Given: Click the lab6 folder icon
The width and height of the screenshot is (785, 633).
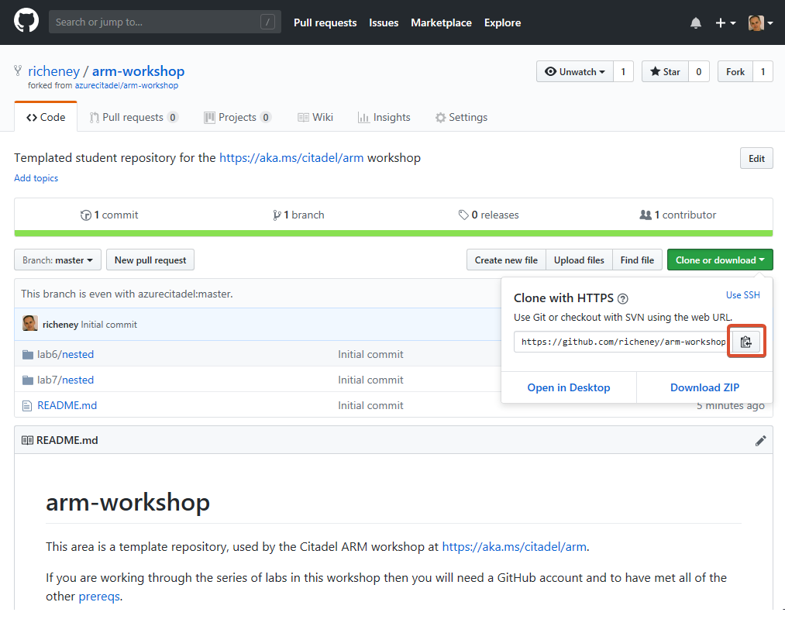Looking at the screenshot, I should coord(28,355).
